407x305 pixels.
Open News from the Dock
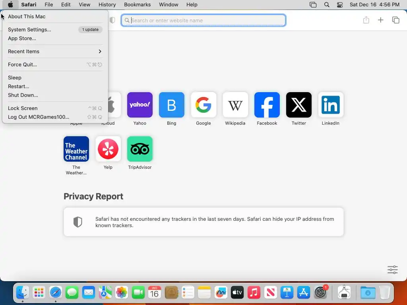[x=270, y=293]
